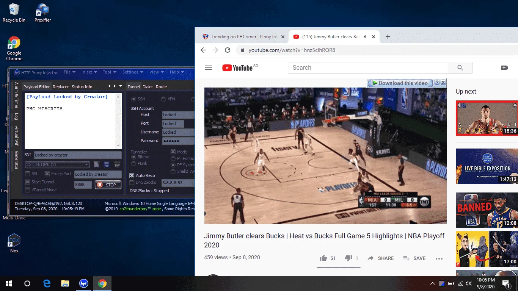The width and height of the screenshot is (518, 291).
Task: Click the STOP button in Injector
Action: [x=108, y=185]
